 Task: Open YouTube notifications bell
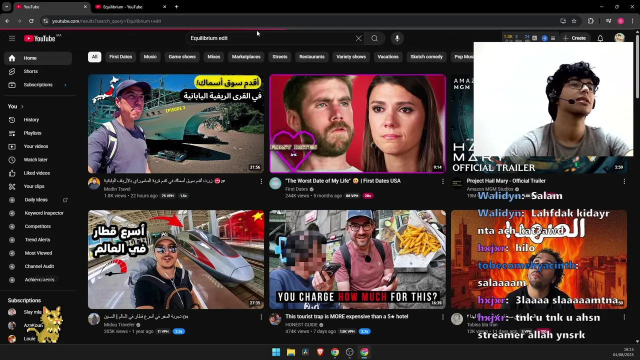point(600,38)
